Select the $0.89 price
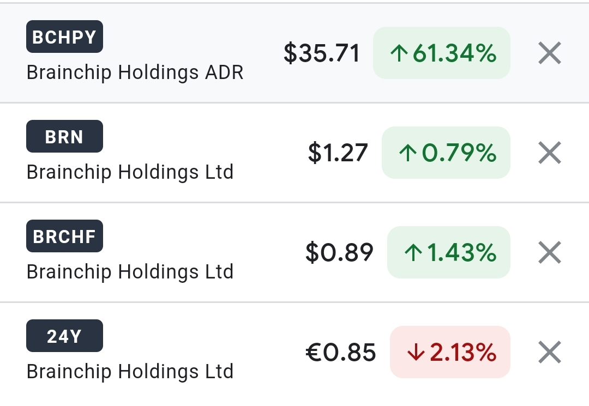This screenshot has width=589, height=406. coord(339,253)
